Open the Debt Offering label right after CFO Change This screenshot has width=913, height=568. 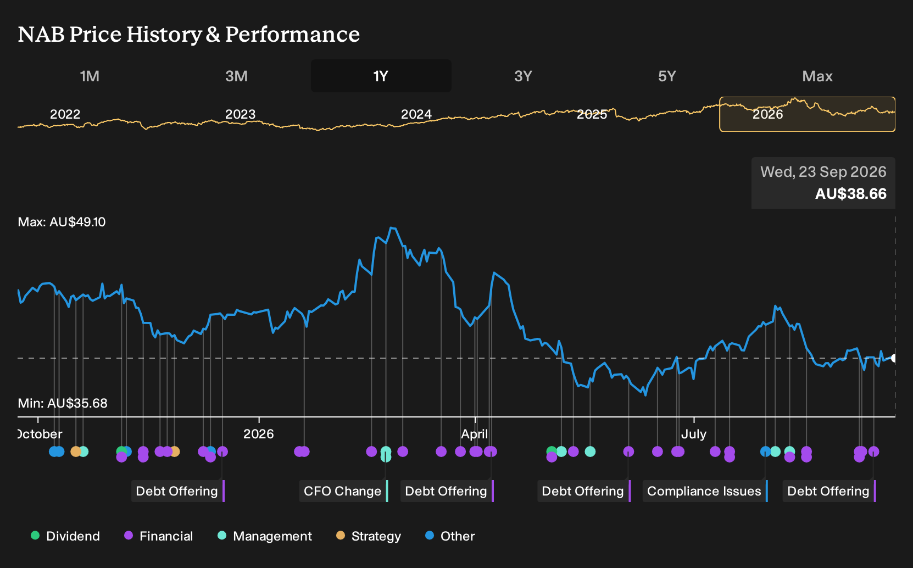[447, 491]
